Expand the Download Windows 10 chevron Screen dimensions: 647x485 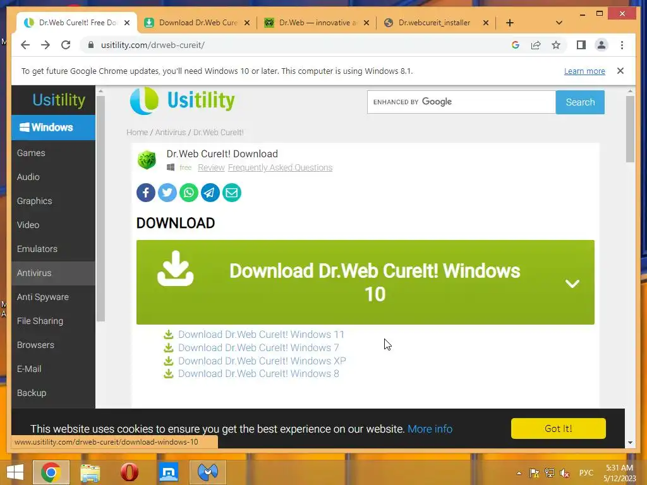[572, 284]
